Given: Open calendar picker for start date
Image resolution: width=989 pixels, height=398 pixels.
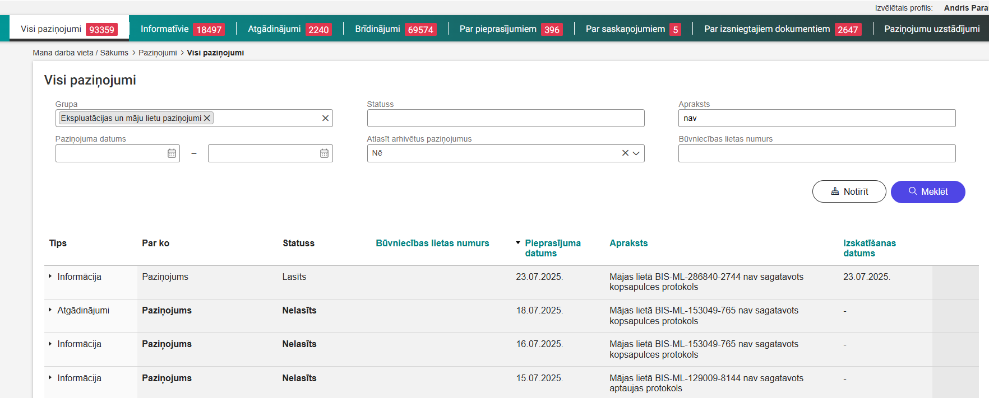Looking at the screenshot, I should coord(172,153).
